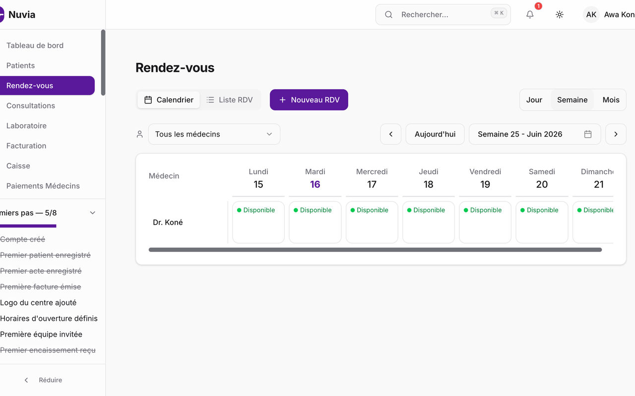
Task: Click Première équipe invitée step
Action: pyautogui.click(x=41, y=334)
